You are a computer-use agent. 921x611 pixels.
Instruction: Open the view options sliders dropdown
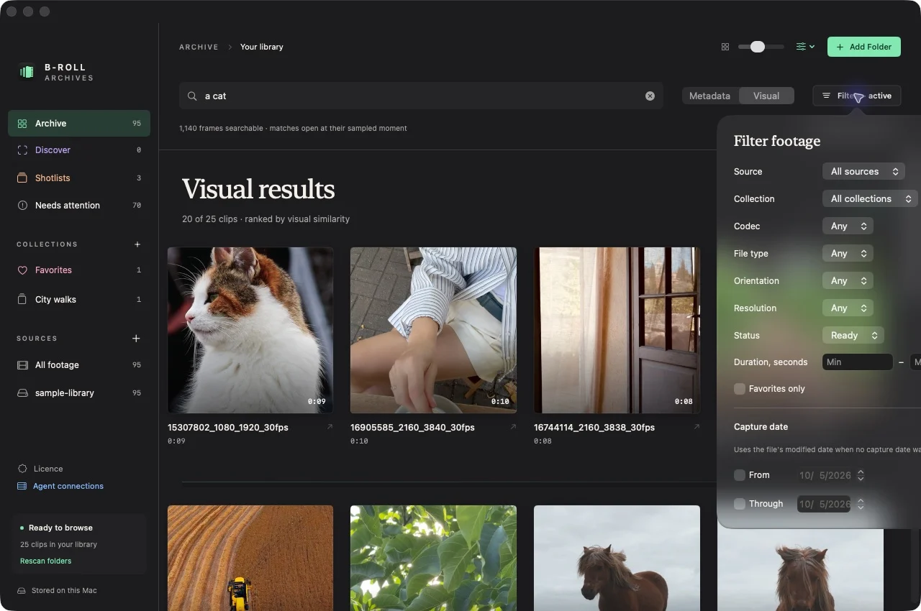click(x=805, y=47)
